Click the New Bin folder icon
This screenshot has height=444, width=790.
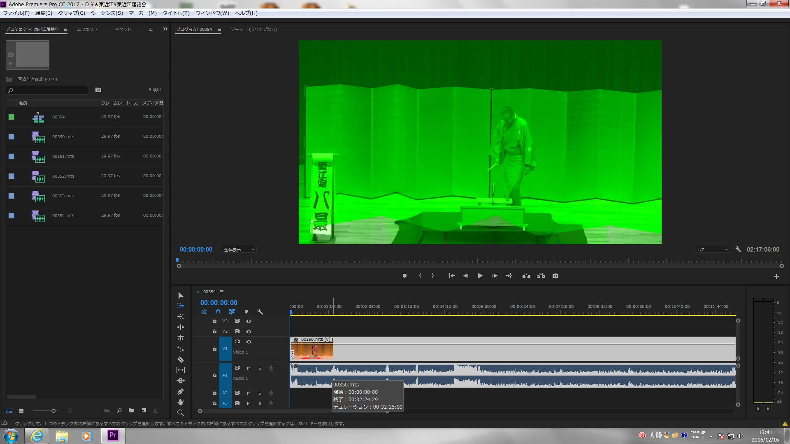tap(131, 410)
